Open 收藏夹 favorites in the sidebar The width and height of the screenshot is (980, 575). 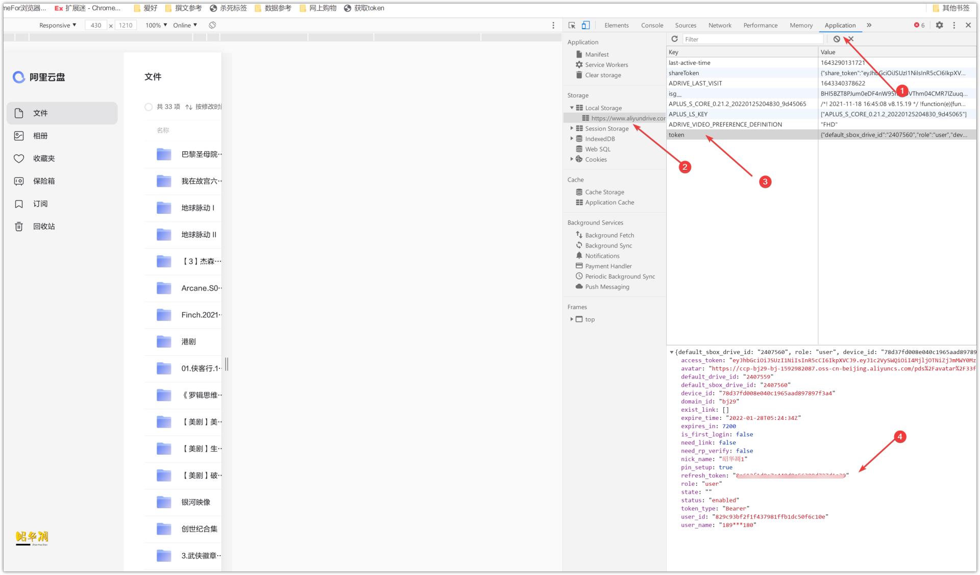point(62,159)
